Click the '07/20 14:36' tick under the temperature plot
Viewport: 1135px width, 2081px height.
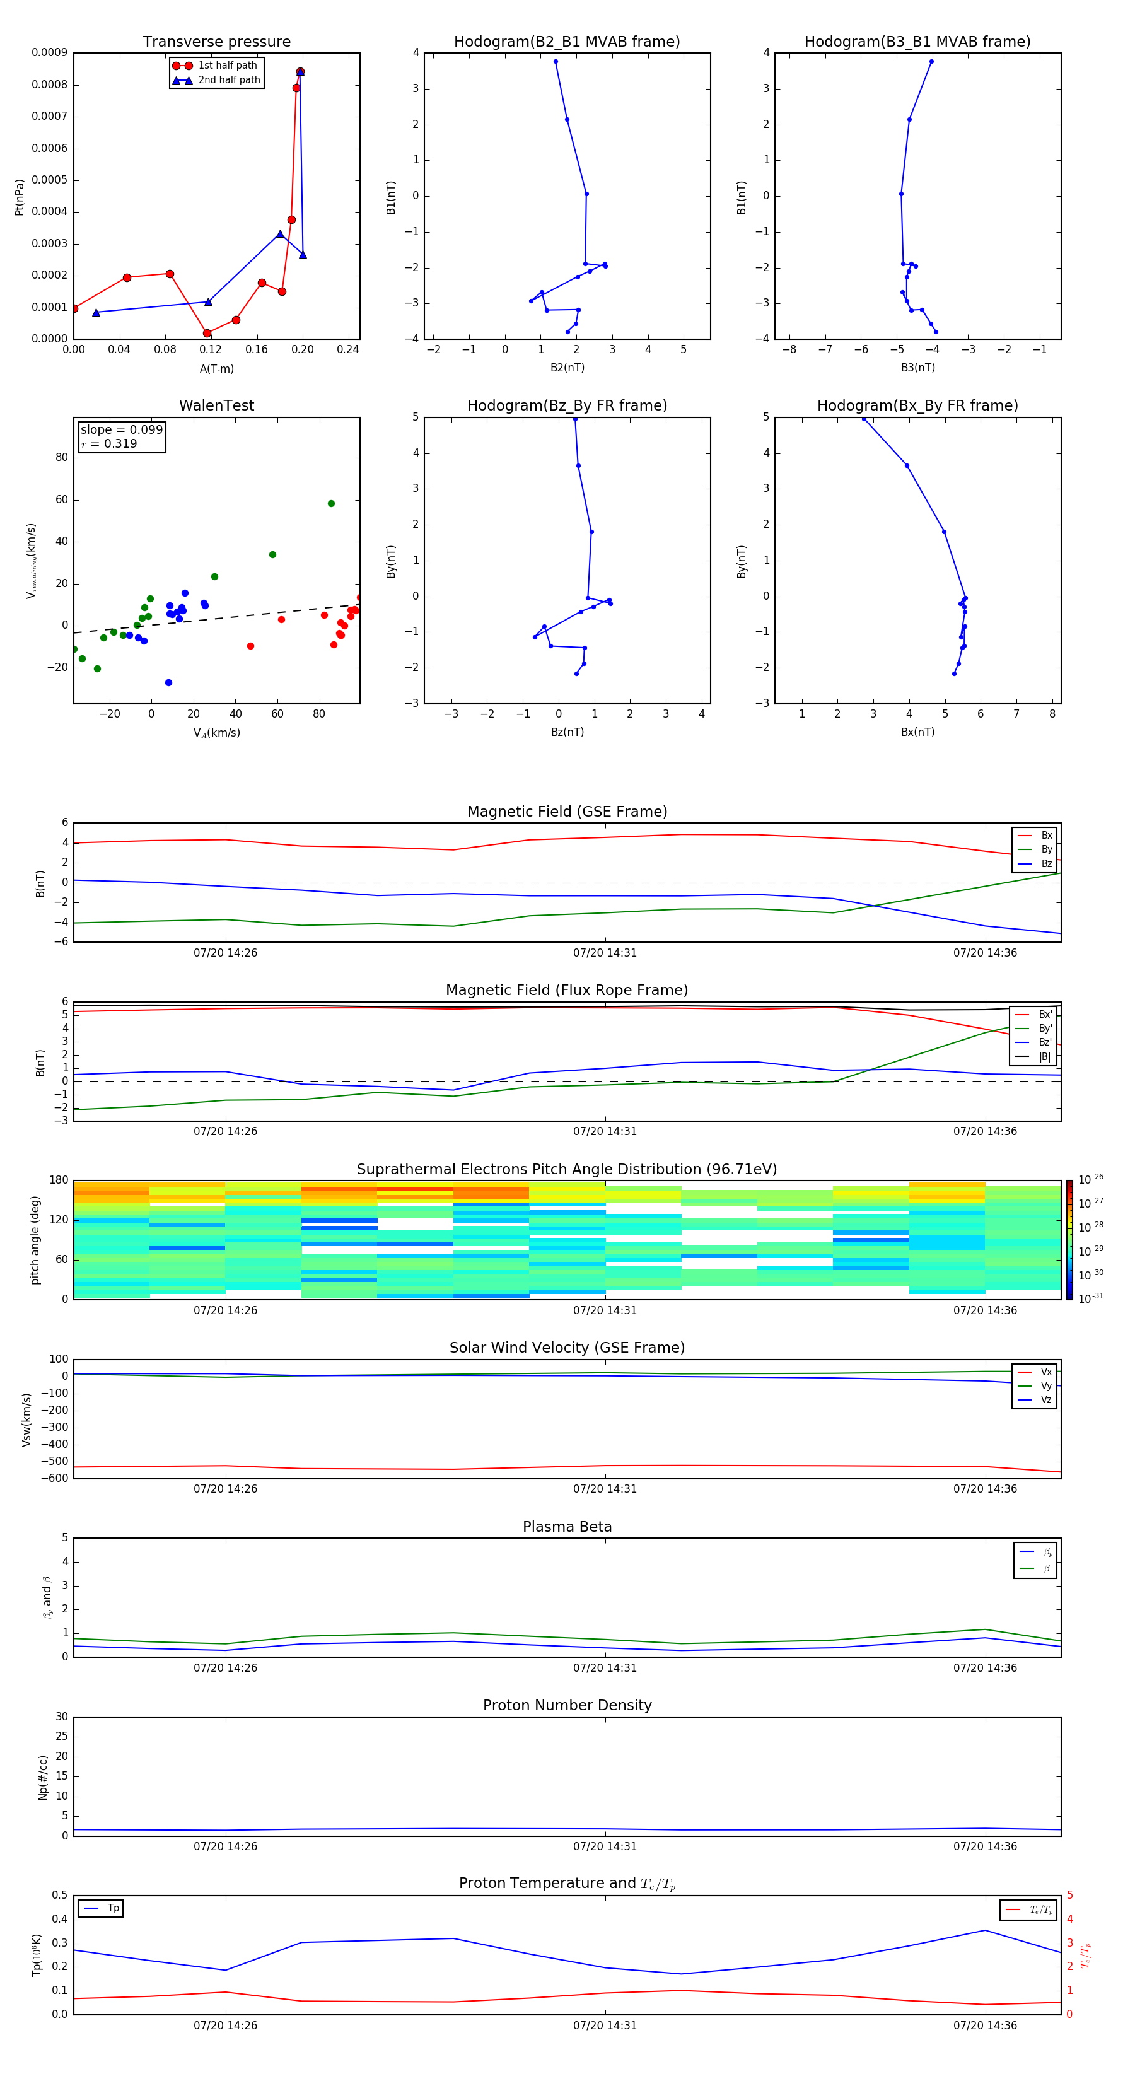tap(985, 2026)
